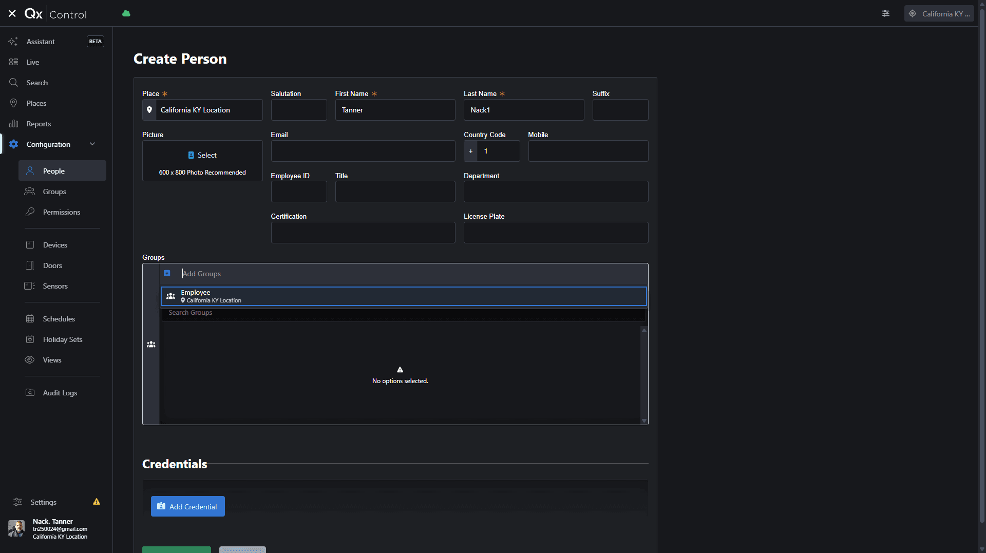Choose the Employee group option
The image size is (986, 553).
pyautogui.click(x=404, y=296)
